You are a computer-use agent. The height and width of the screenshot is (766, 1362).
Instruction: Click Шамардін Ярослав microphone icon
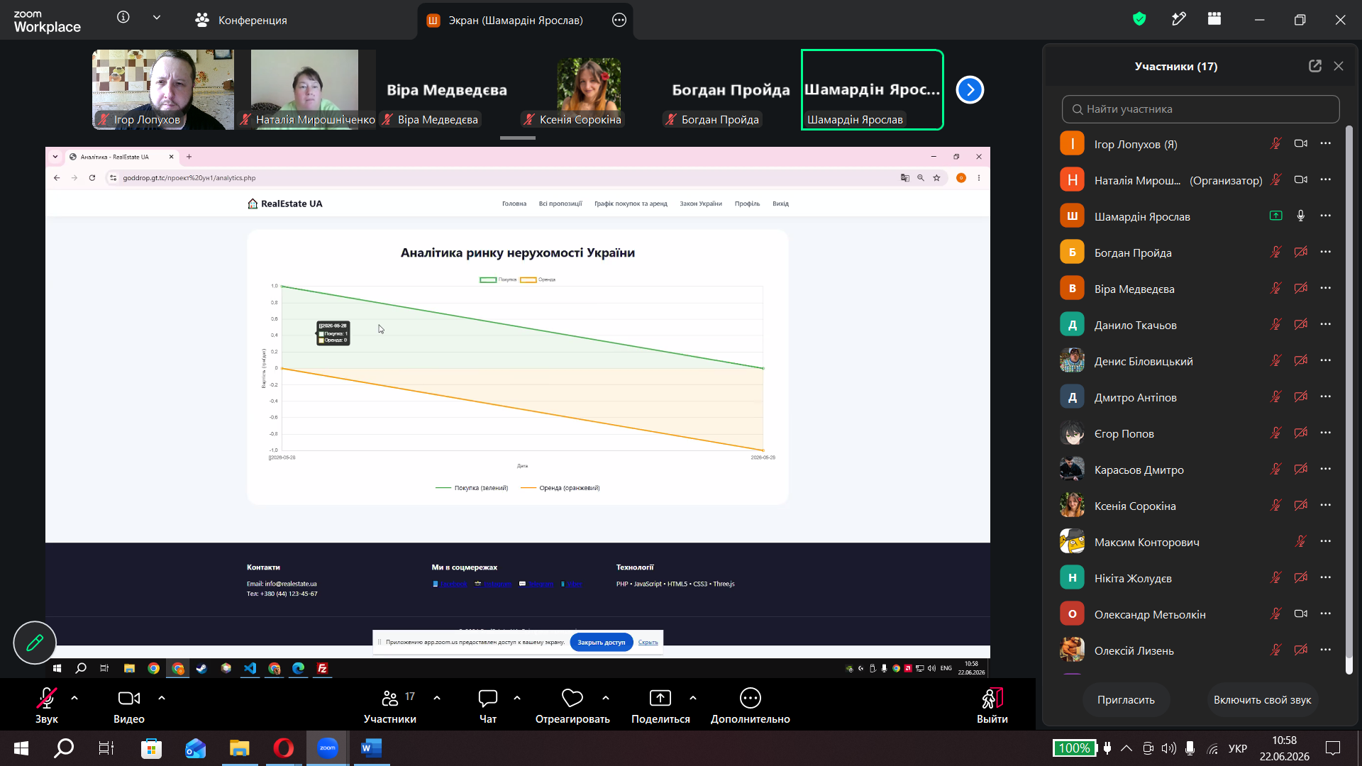pos(1300,216)
